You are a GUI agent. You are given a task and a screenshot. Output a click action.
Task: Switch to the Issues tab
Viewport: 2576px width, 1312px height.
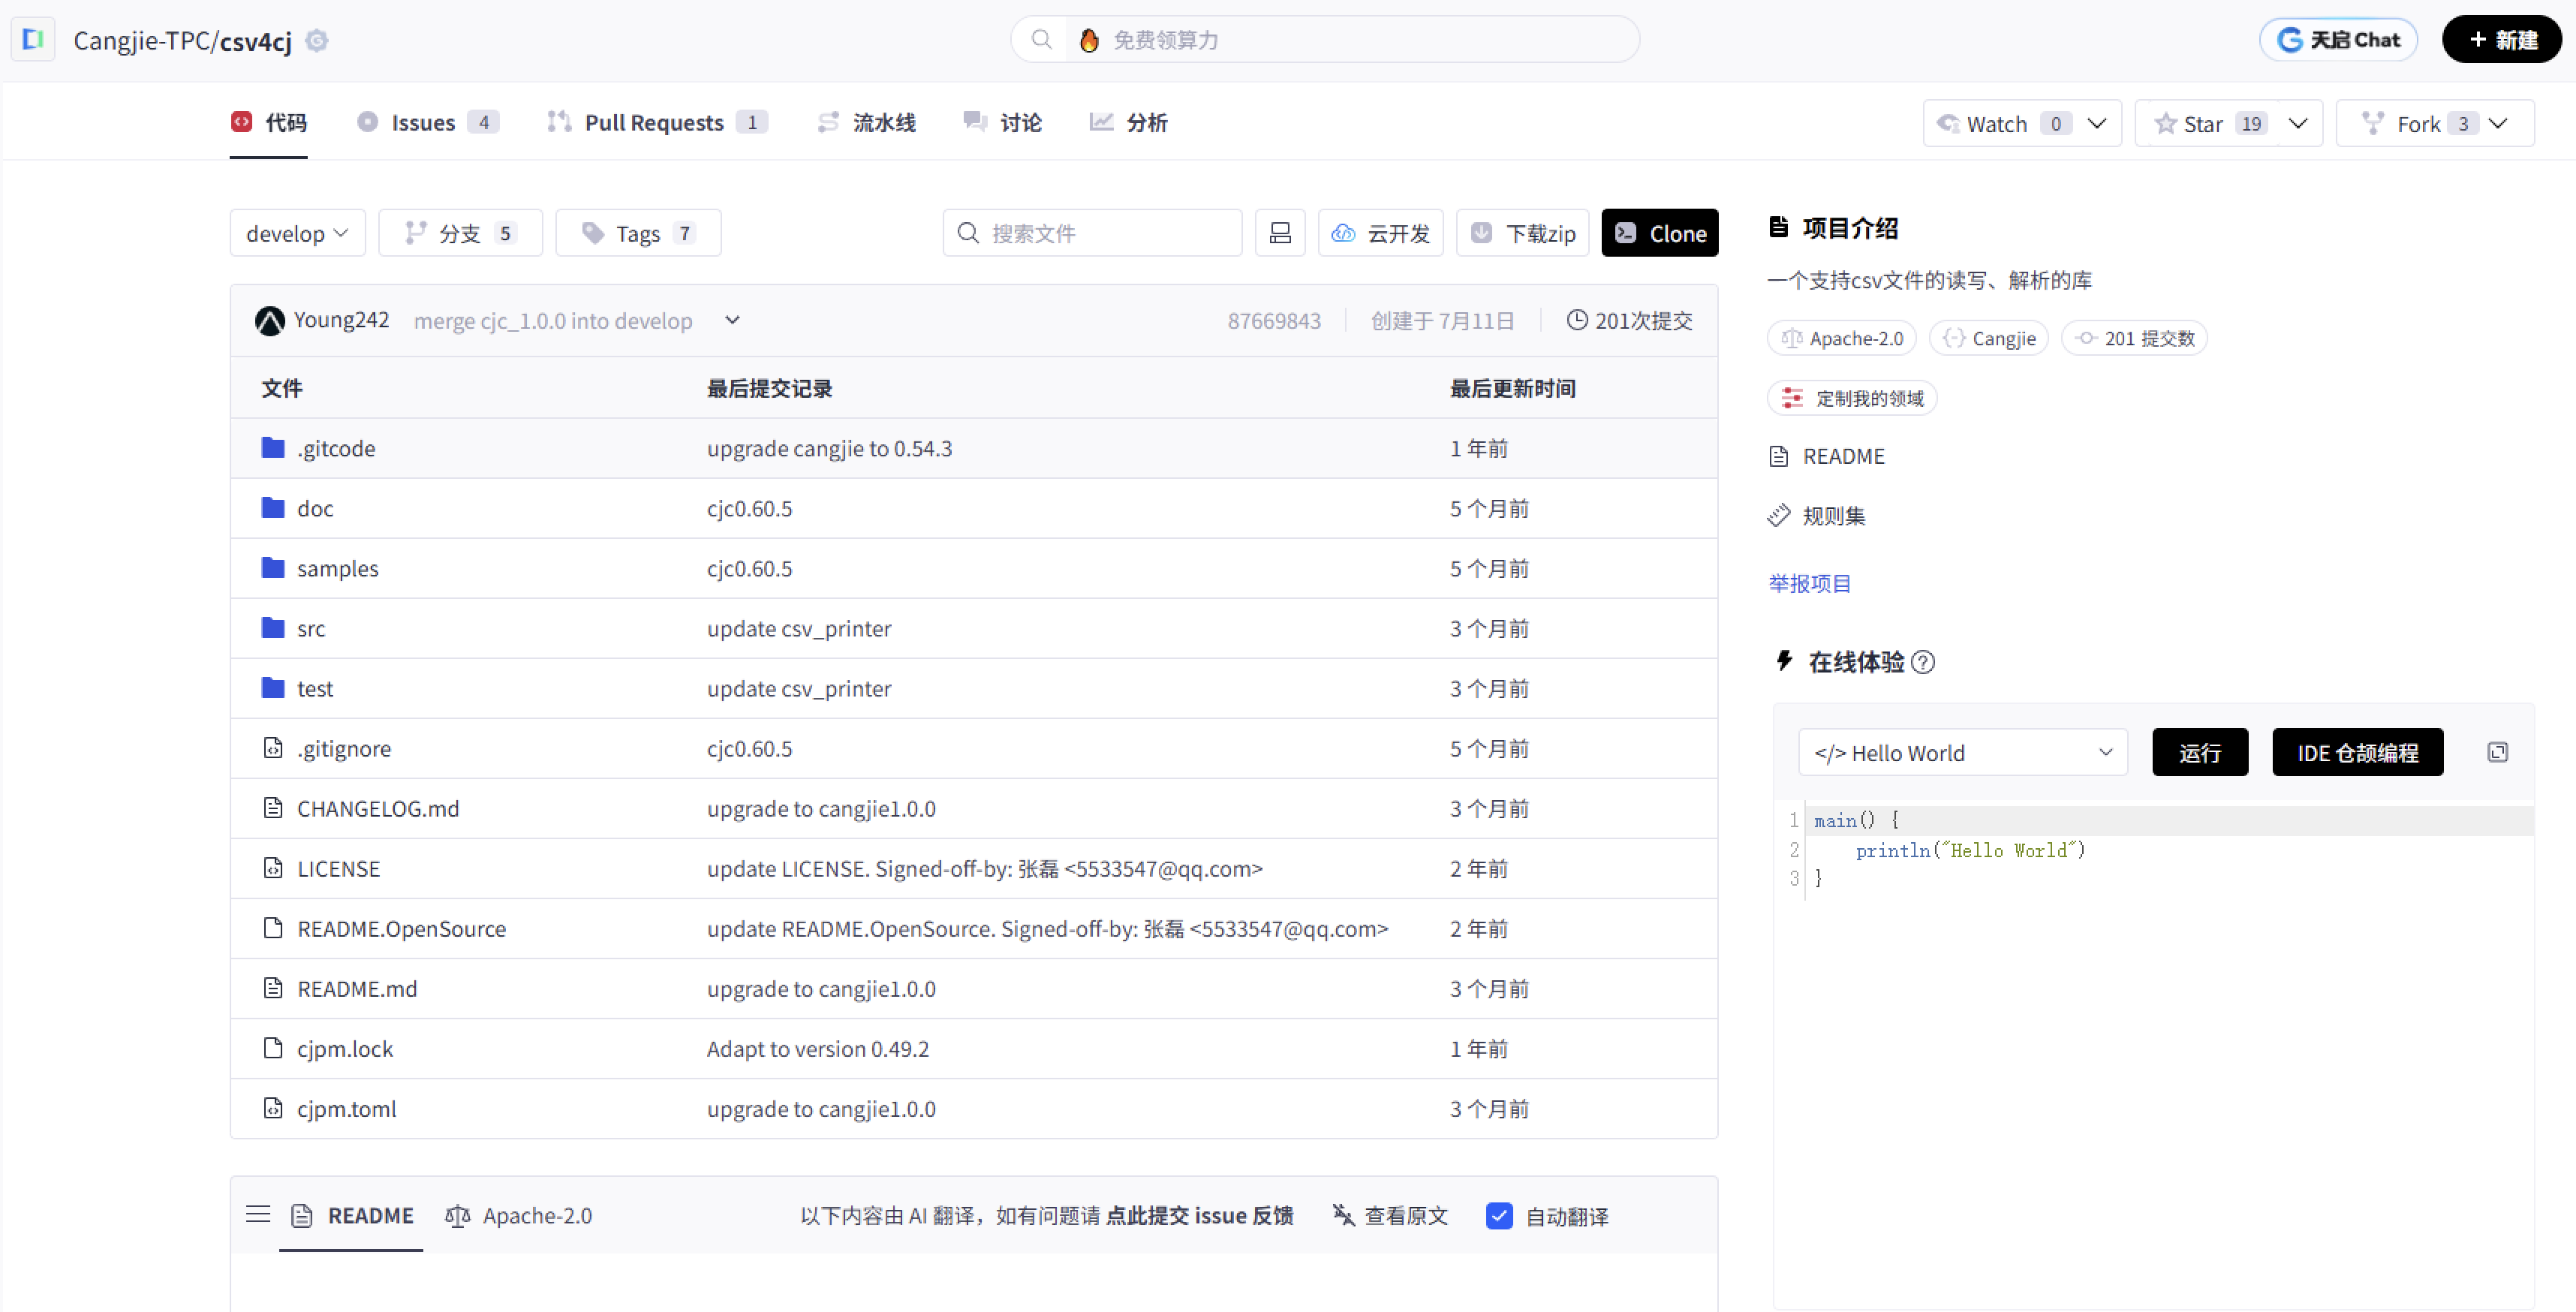coord(424,122)
